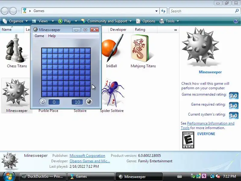241x181 pixels.
Task: Open the Minesweeper Help menu
Action: point(52,36)
